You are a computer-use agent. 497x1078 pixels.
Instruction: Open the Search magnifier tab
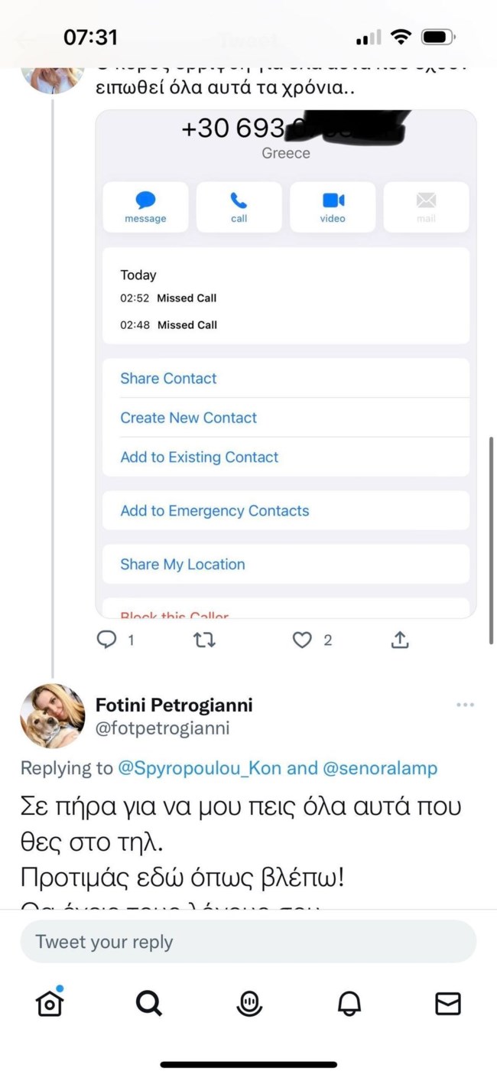tap(149, 1003)
